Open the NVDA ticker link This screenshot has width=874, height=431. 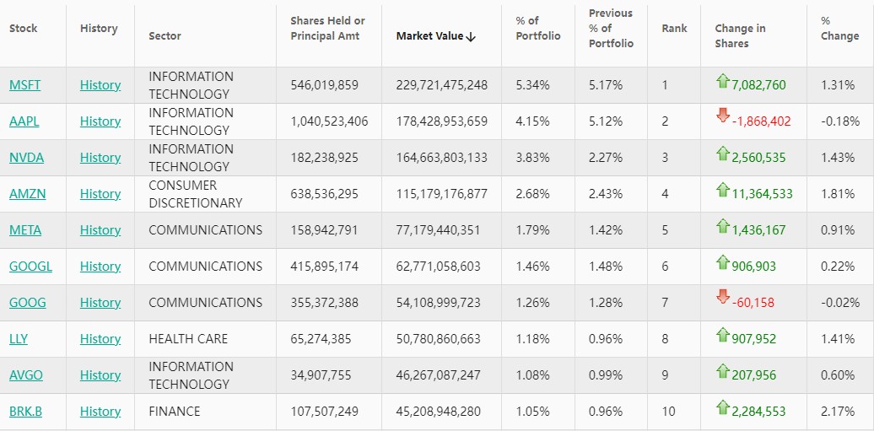pyautogui.click(x=26, y=158)
